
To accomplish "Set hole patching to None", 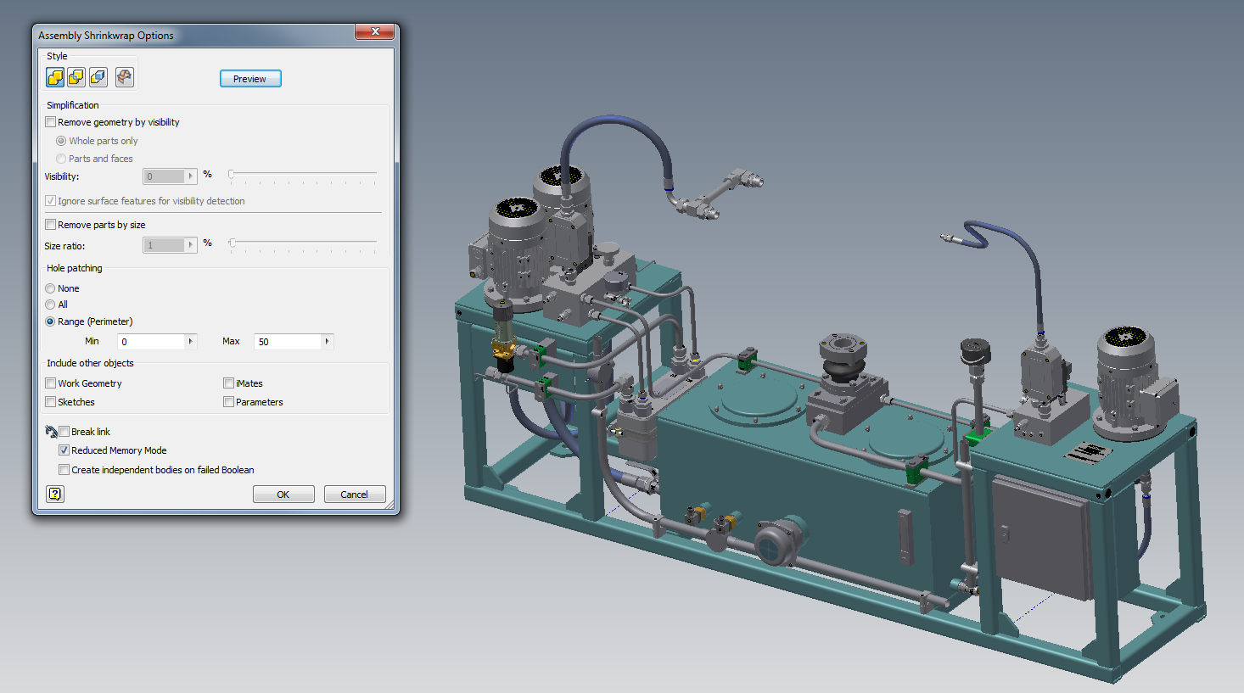I will coord(50,288).
